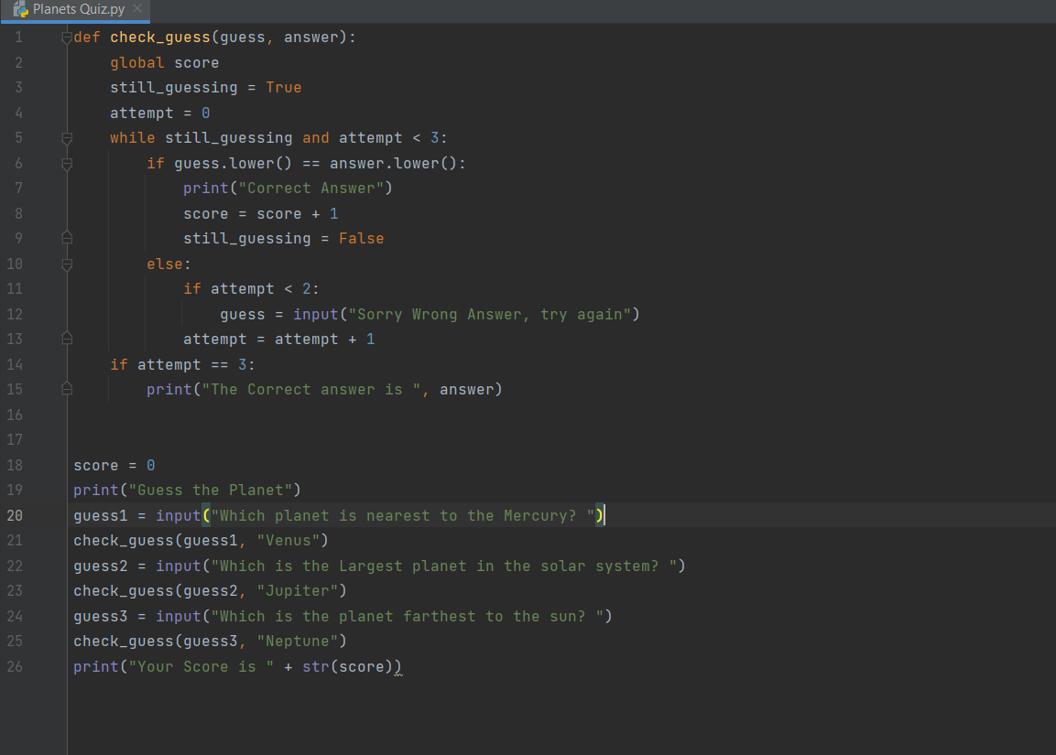The image size is (1056, 755).
Task: Click the fold end marker at line 9
Action: [67, 238]
